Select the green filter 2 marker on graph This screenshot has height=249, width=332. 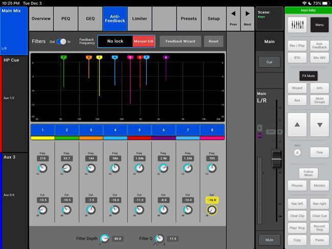pos(63,57)
